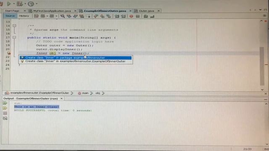Close the Output ExampleOfInnerOuter (run) tab
Viewport: 269px width, 151px height.
click(61, 99)
